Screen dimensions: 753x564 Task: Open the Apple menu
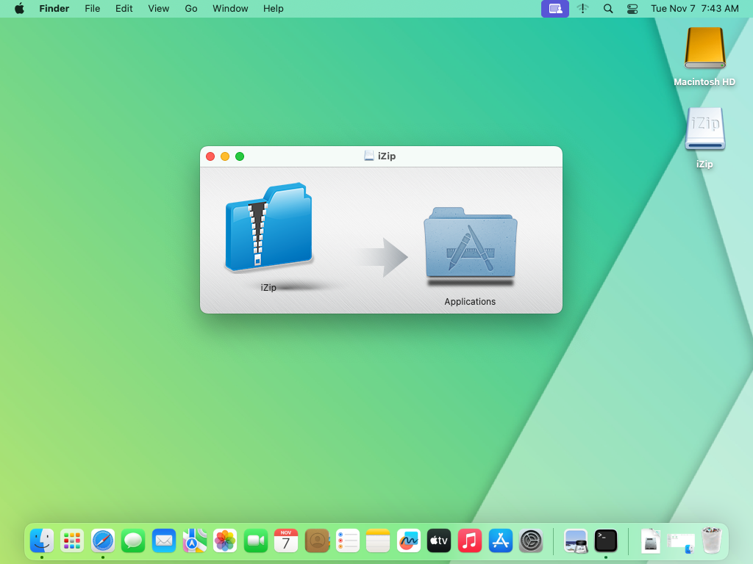click(19, 9)
